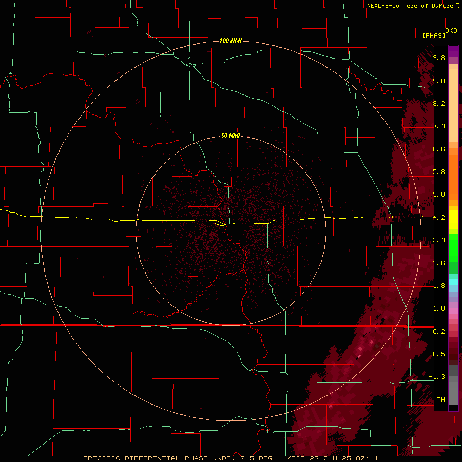Click the 0.5 DEG elevation text in caption
The width and height of the screenshot is (462, 462).
(x=255, y=458)
